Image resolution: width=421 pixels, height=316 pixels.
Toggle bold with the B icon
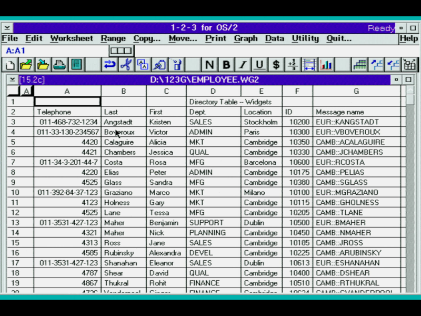tap(226, 65)
